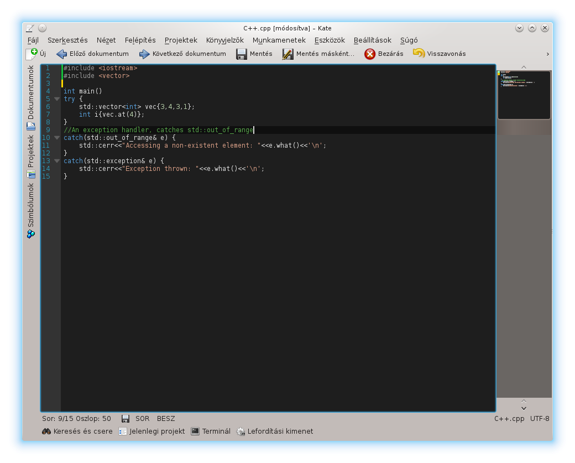Place cursor on '#include <iostream>' line
The height and width of the screenshot is (463, 575).
[x=101, y=68]
